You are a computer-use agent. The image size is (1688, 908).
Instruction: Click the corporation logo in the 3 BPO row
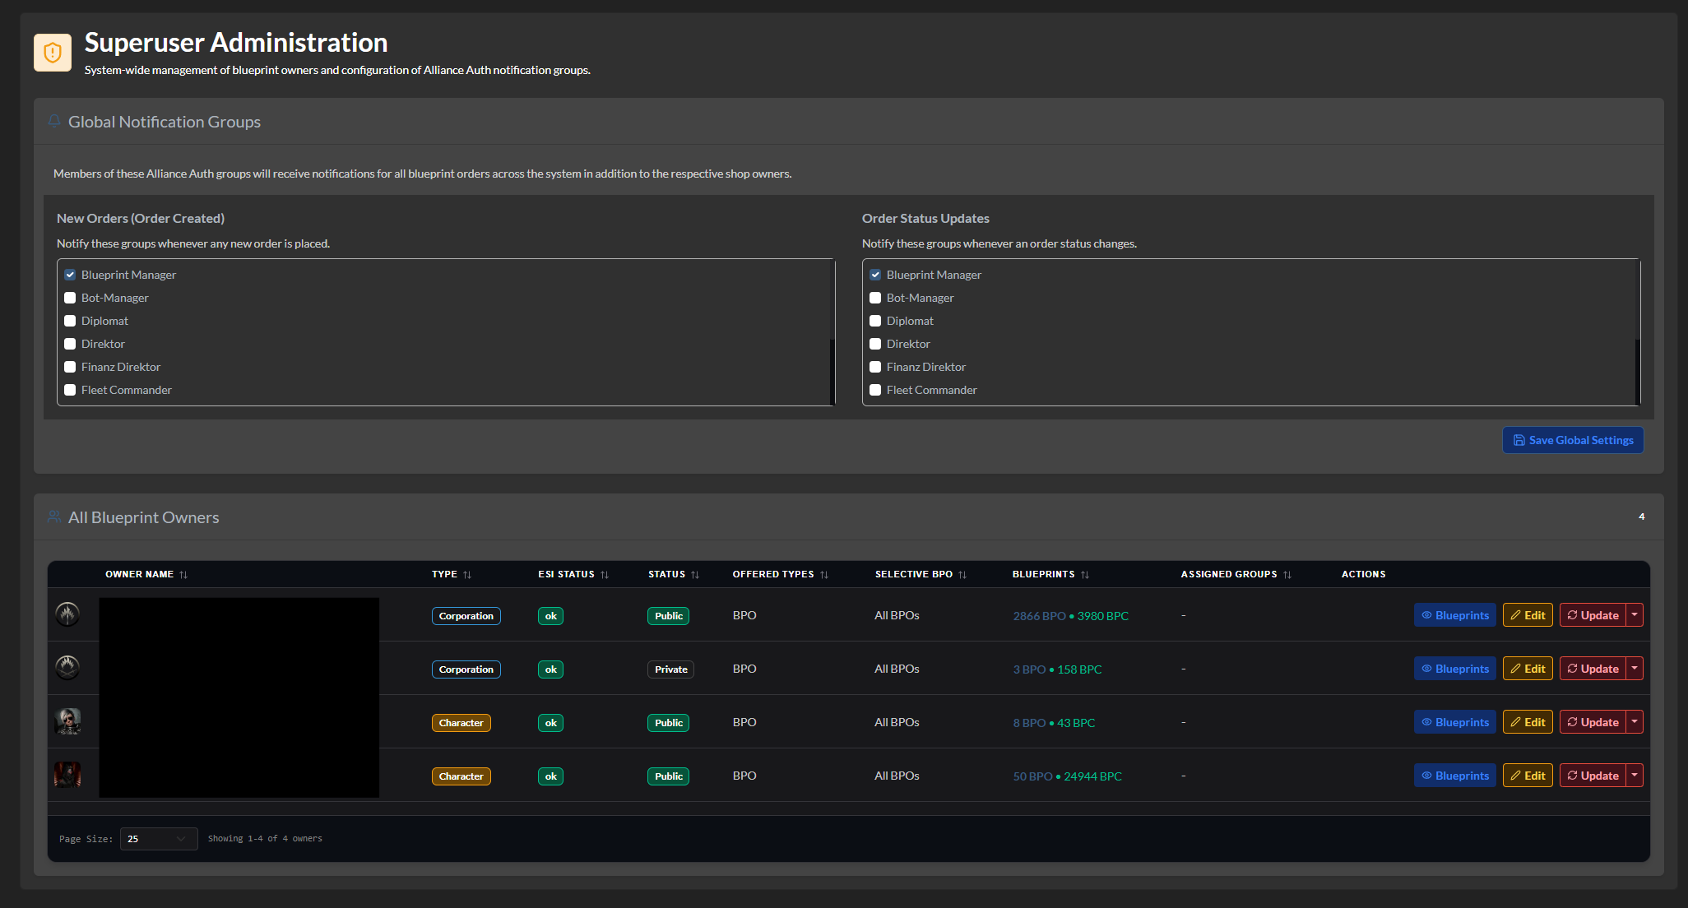pos(67,668)
